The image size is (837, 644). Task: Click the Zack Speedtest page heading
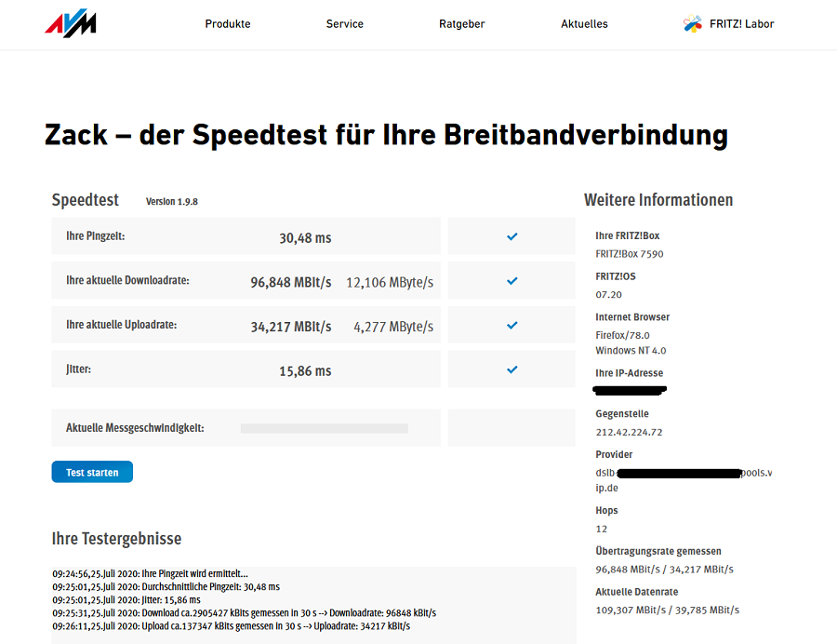(385, 134)
